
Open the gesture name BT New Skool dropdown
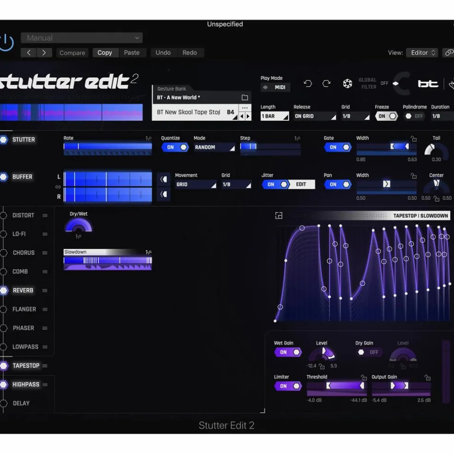(x=196, y=112)
